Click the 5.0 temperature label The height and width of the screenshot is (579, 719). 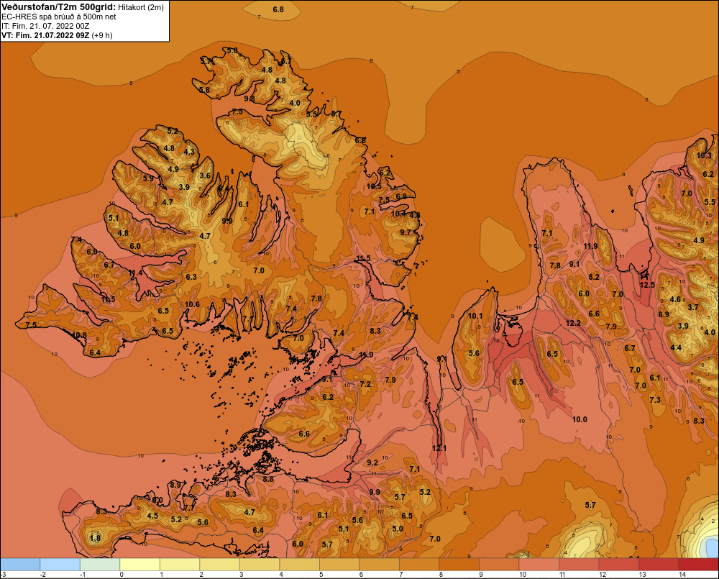click(x=398, y=529)
